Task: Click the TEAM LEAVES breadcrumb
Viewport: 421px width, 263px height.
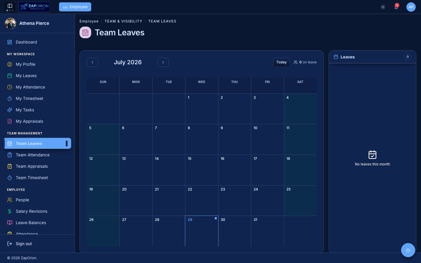Action: (162, 21)
